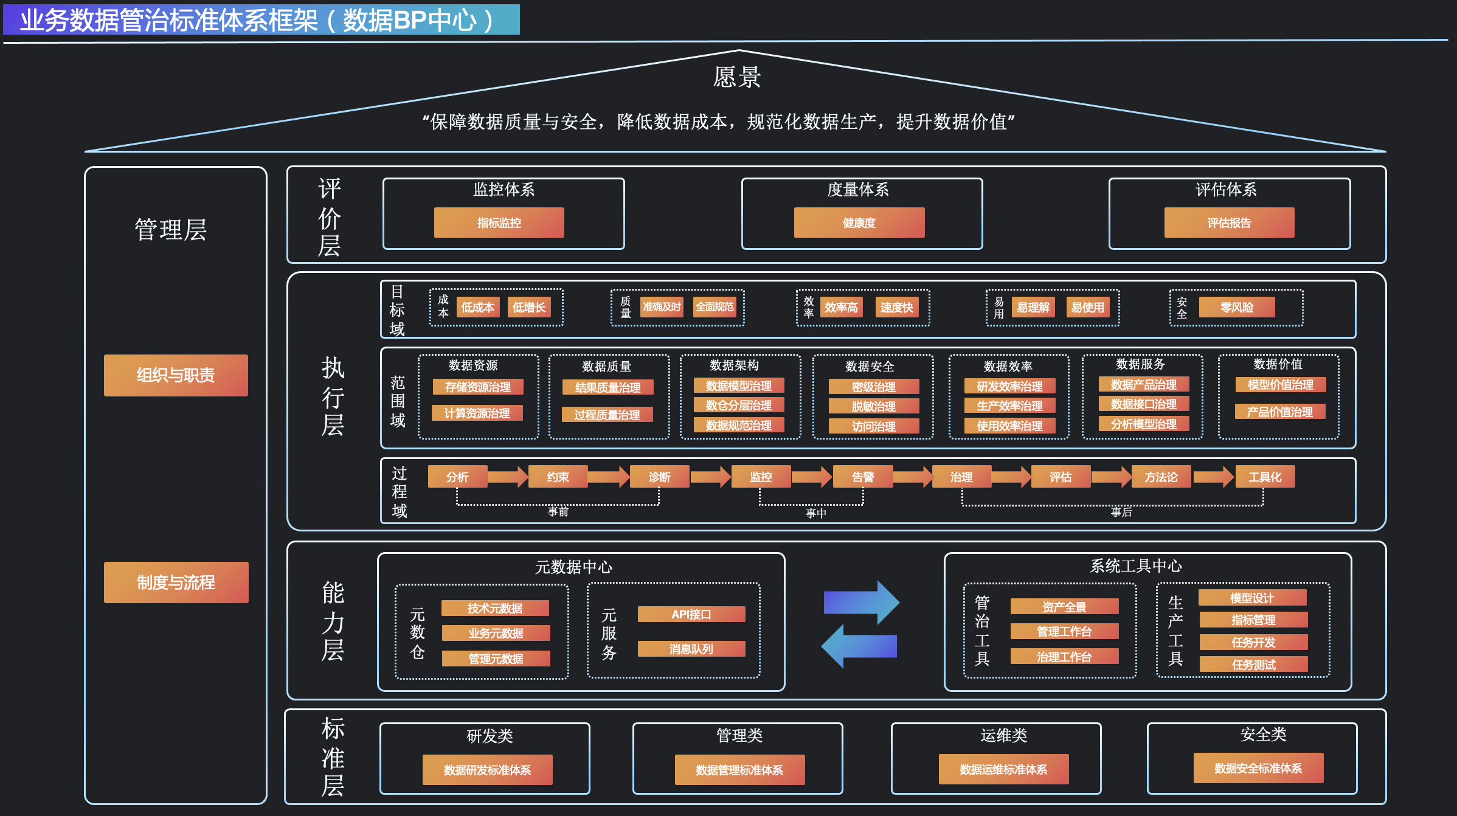Select the 指标监控 block
Viewport: 1457px width, 816px height.
coord(499,223)
